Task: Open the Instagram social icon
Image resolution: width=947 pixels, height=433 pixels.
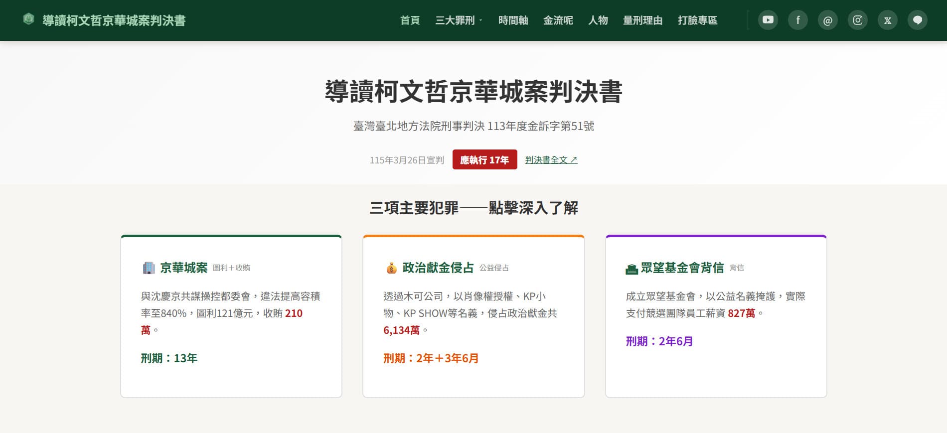Action: click(857, 20)
